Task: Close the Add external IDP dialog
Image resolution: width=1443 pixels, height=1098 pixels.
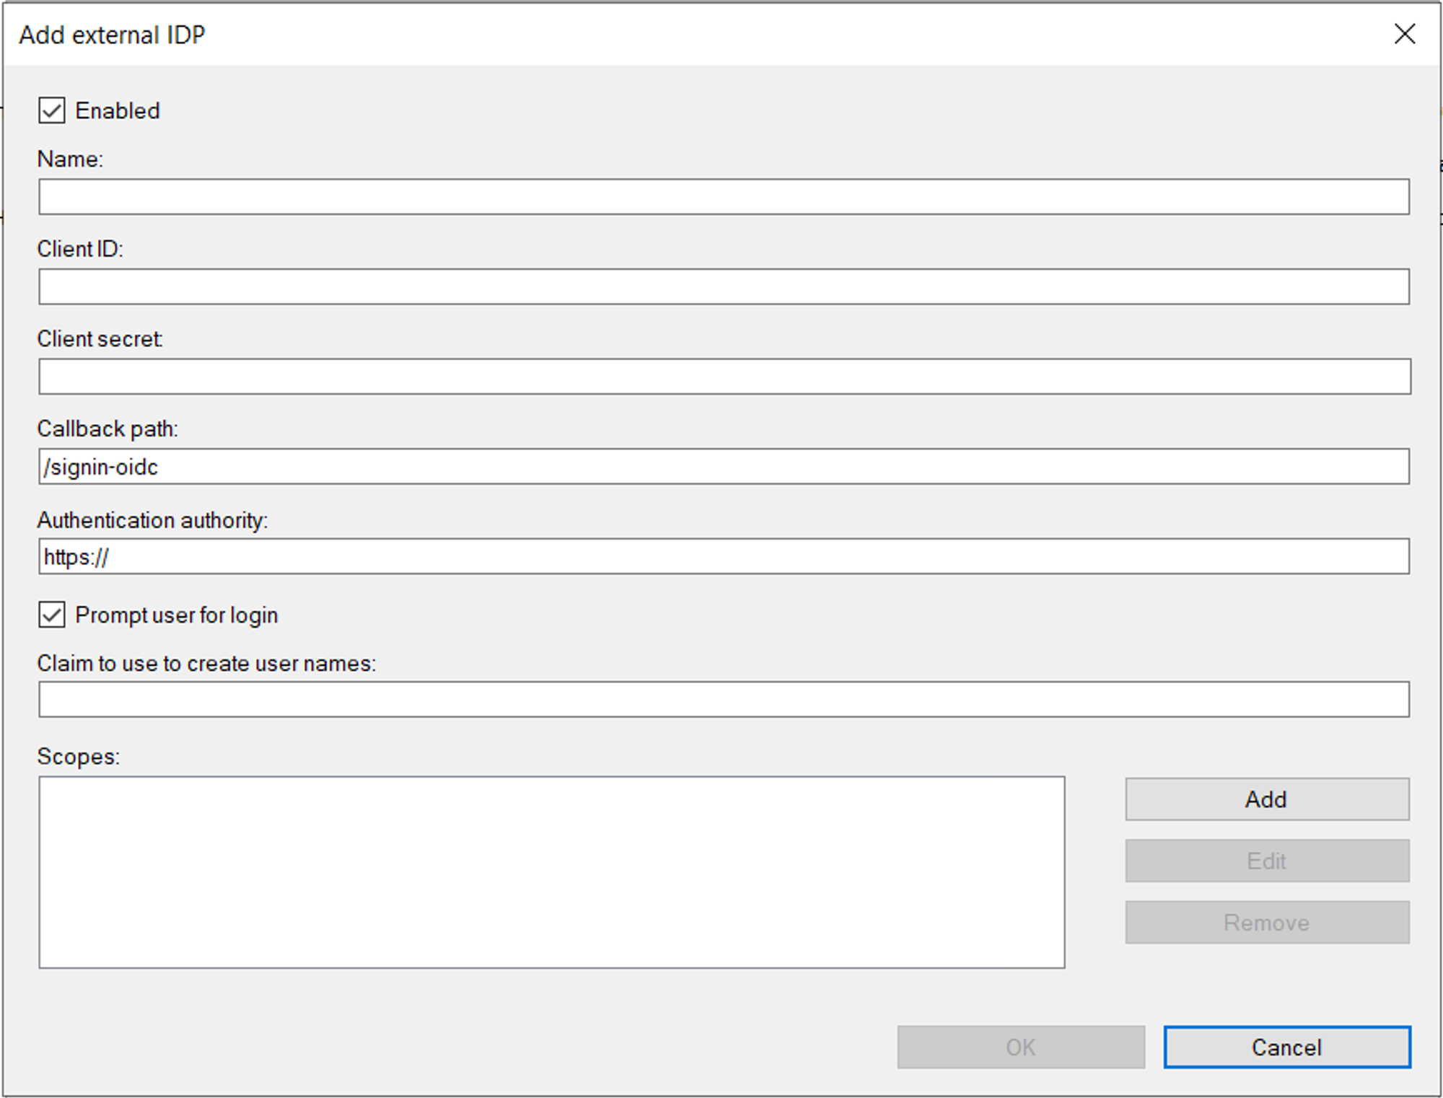Action: [x=1405, y=35]
